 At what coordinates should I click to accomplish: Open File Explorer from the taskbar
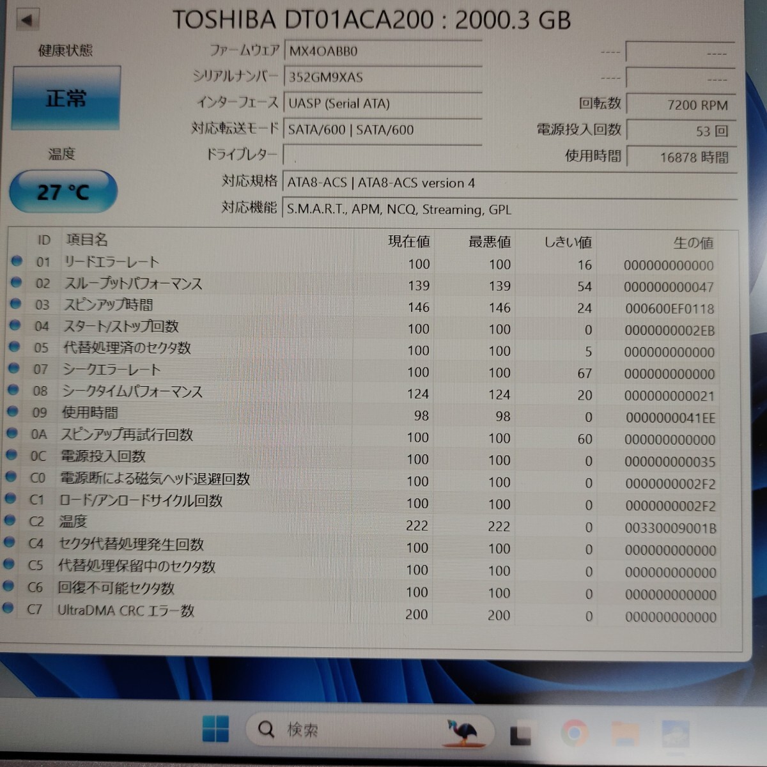click(x=625, y=733)
